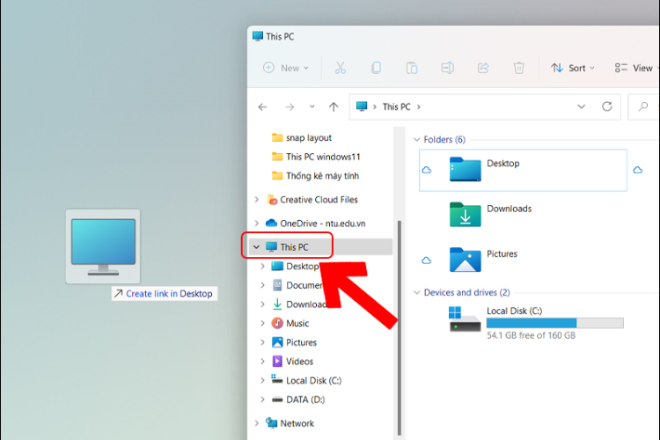Click the Delete trash icon

519,68
